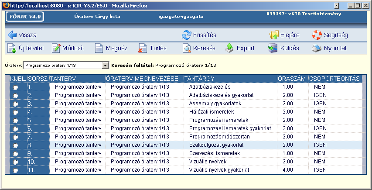Image resolution: width=372 pixels, height=190 pixels.
Task: Open the Óraterv dropdown arrow
Action: coord(105,66)
